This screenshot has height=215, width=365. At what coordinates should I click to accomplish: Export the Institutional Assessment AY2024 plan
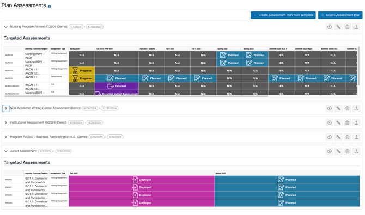(356, 122)
